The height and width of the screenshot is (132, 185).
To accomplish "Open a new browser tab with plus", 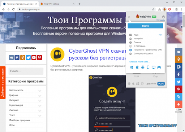I will point(79,4).
